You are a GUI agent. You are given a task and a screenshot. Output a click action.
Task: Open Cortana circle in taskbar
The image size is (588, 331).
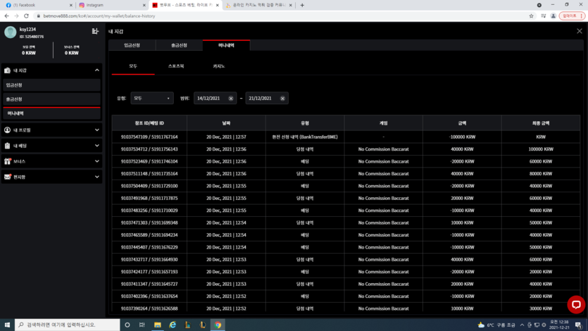point(127,325)
